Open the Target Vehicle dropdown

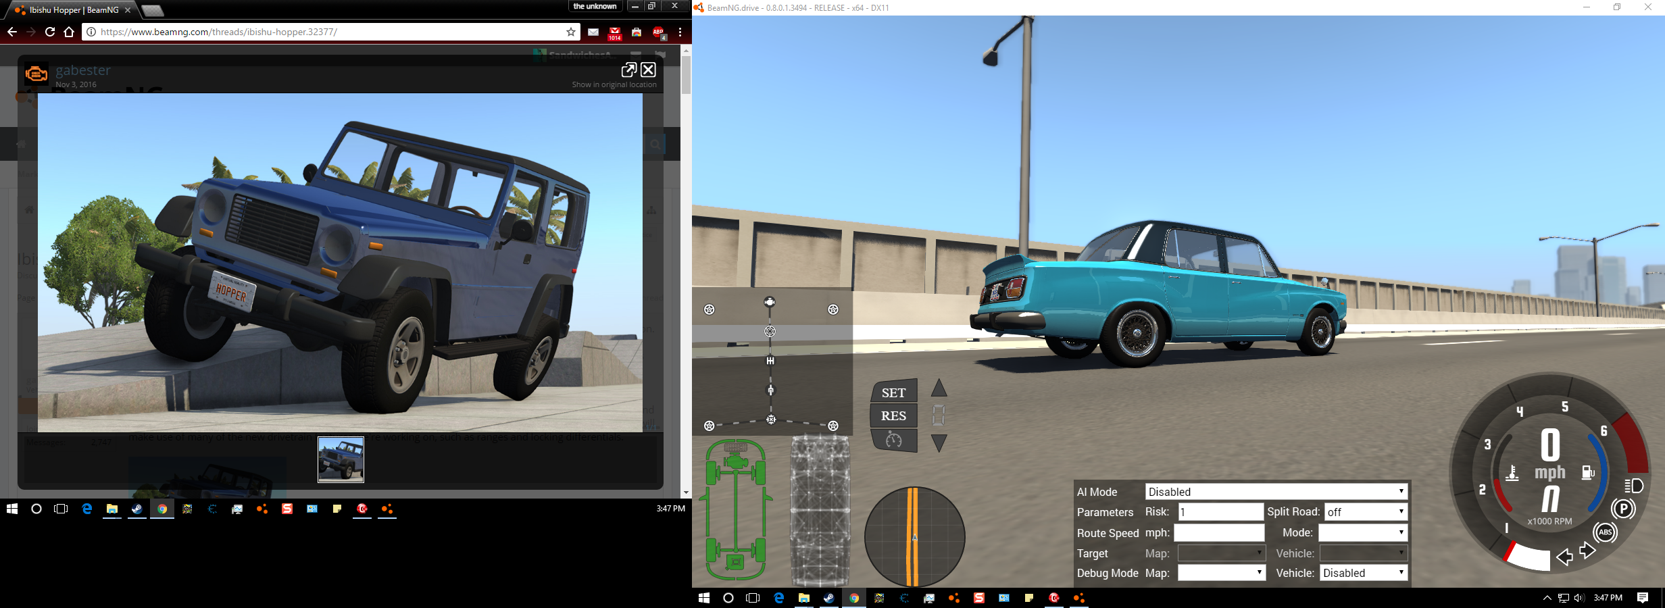pos(1364,553)
